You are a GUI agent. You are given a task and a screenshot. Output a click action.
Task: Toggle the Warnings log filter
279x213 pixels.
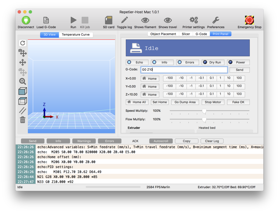click(x=84, y=141)
